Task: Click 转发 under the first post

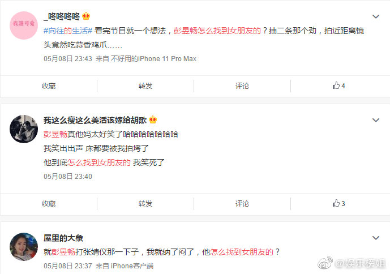Action: pos(145,86)
